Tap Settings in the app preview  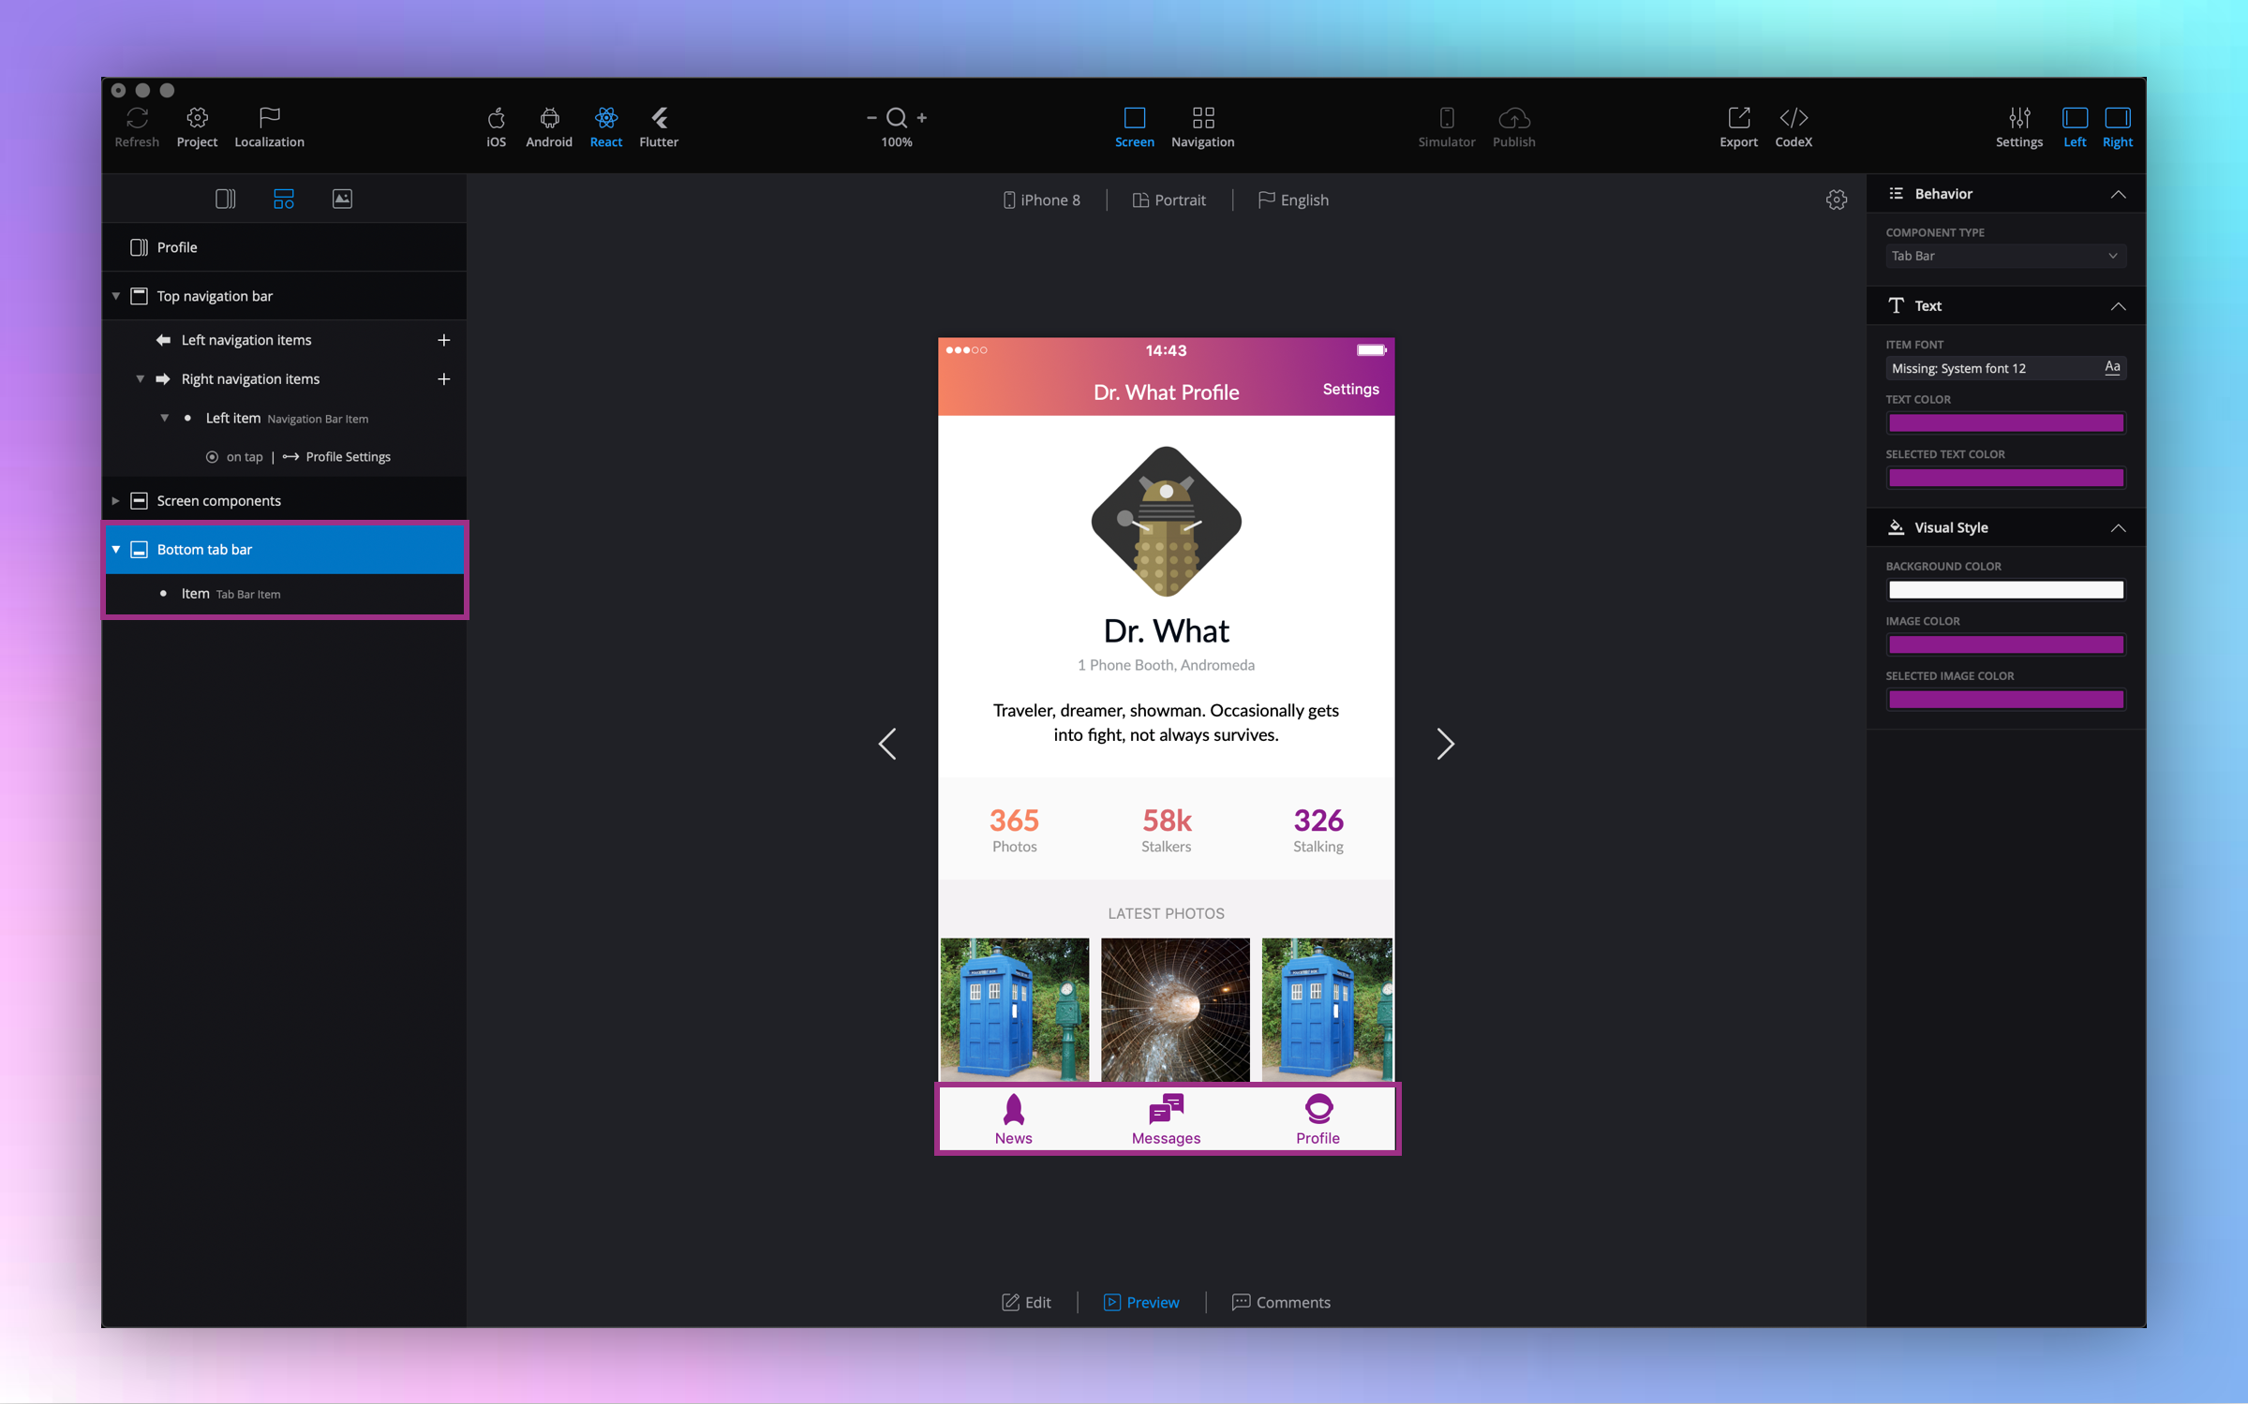[x=1350, y=389]
